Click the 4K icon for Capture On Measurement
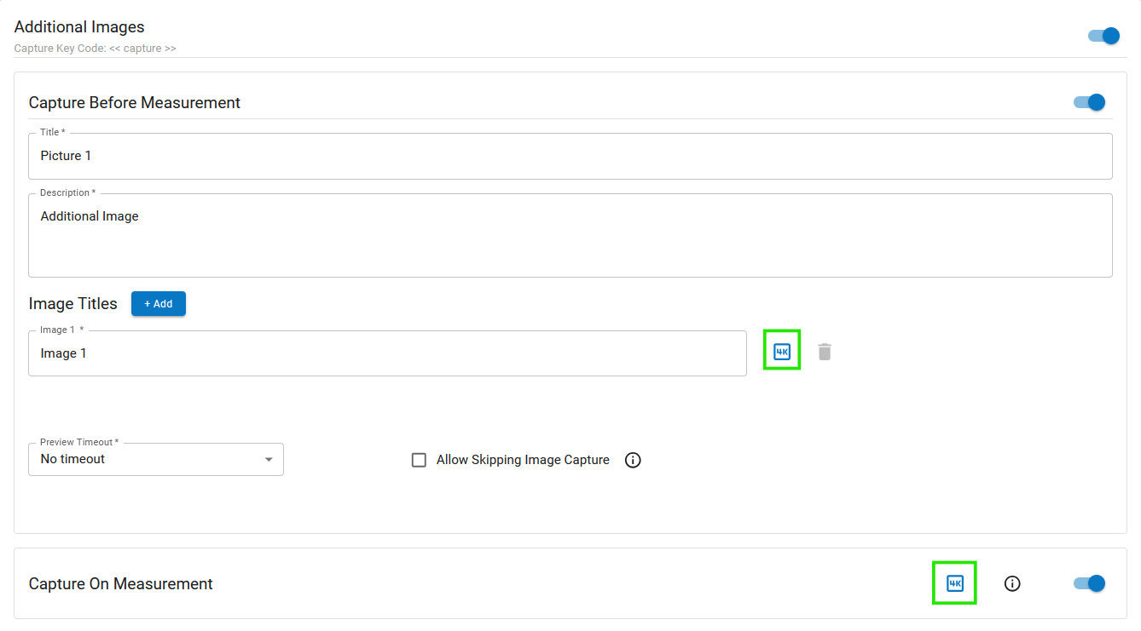Image resolution: width=1141 pixels, height=631 pixels. point(954,583)
